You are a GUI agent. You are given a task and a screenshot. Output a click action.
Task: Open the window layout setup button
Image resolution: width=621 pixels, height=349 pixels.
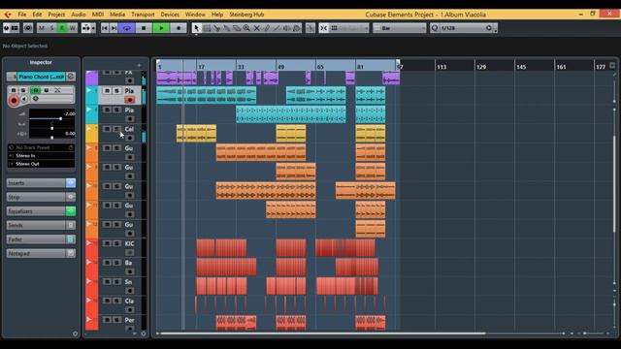(15, 28)
